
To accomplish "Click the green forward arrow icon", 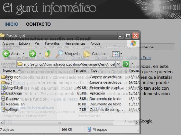I will click(32, 54).
